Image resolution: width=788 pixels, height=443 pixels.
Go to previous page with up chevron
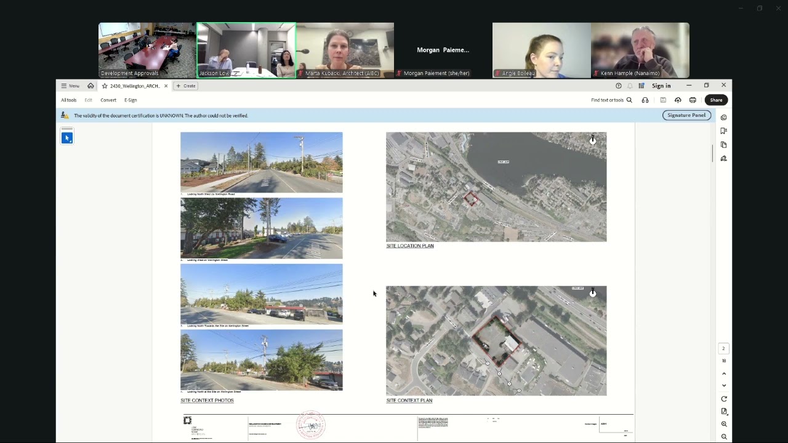(x=724, y=373)
